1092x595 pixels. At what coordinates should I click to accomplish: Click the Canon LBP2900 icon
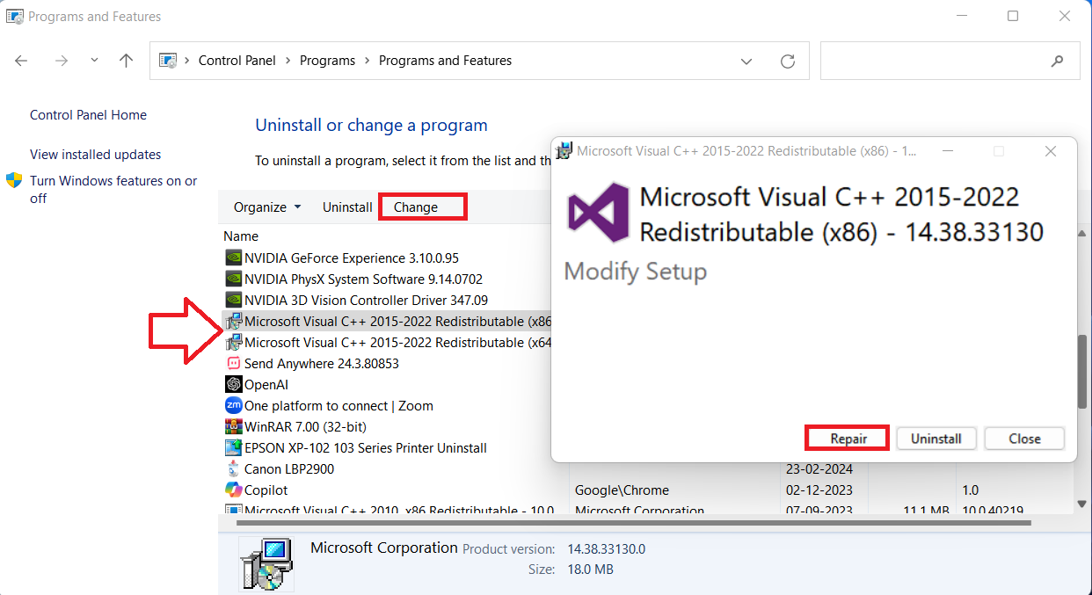coord(233,468)
